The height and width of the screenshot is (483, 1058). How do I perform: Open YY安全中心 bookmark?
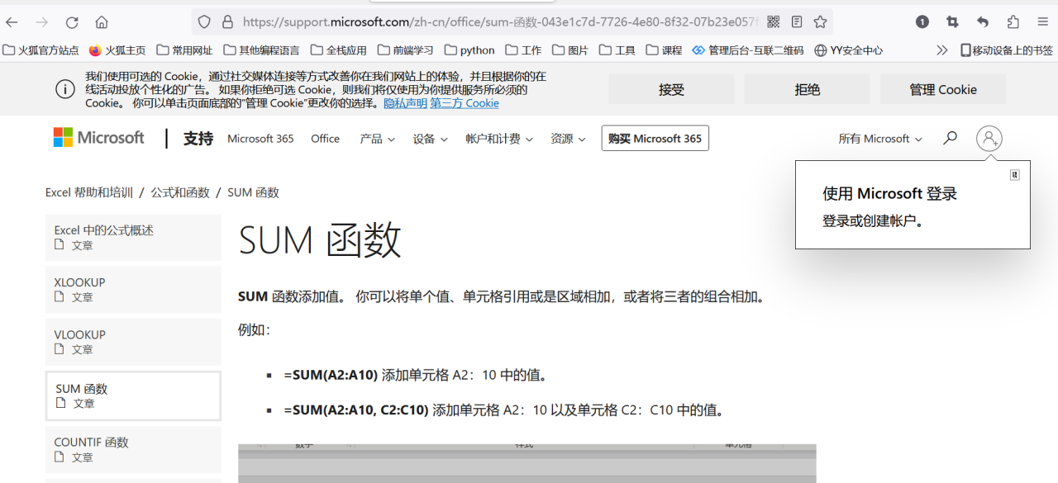coord(848,50)
